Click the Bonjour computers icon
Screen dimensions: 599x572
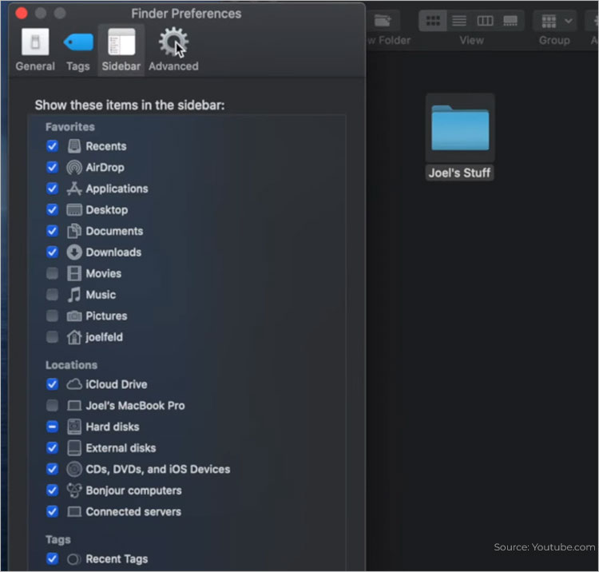click(74, 491)
